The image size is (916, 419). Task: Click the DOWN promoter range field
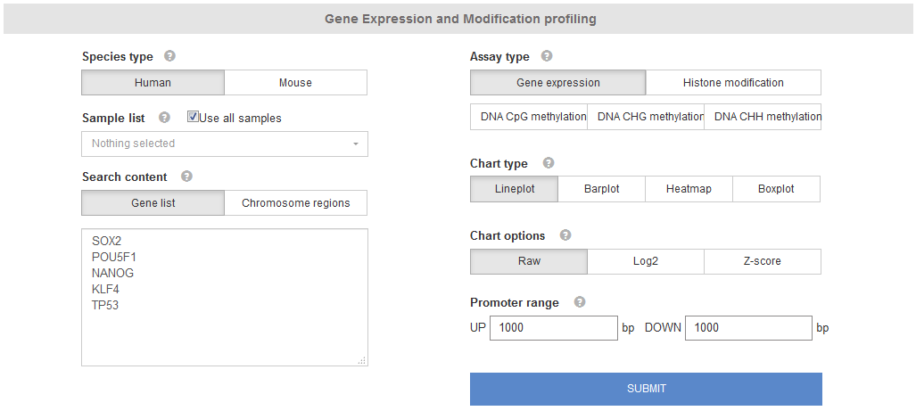pyautogui.click(x=747, y=328)
